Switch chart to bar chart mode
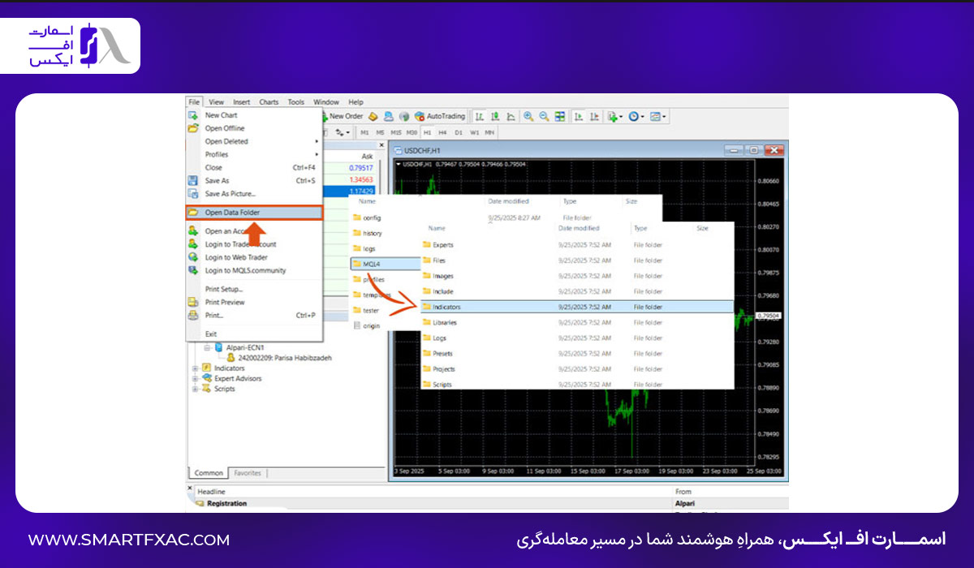974x568 pixels. (x=479, y=117)
